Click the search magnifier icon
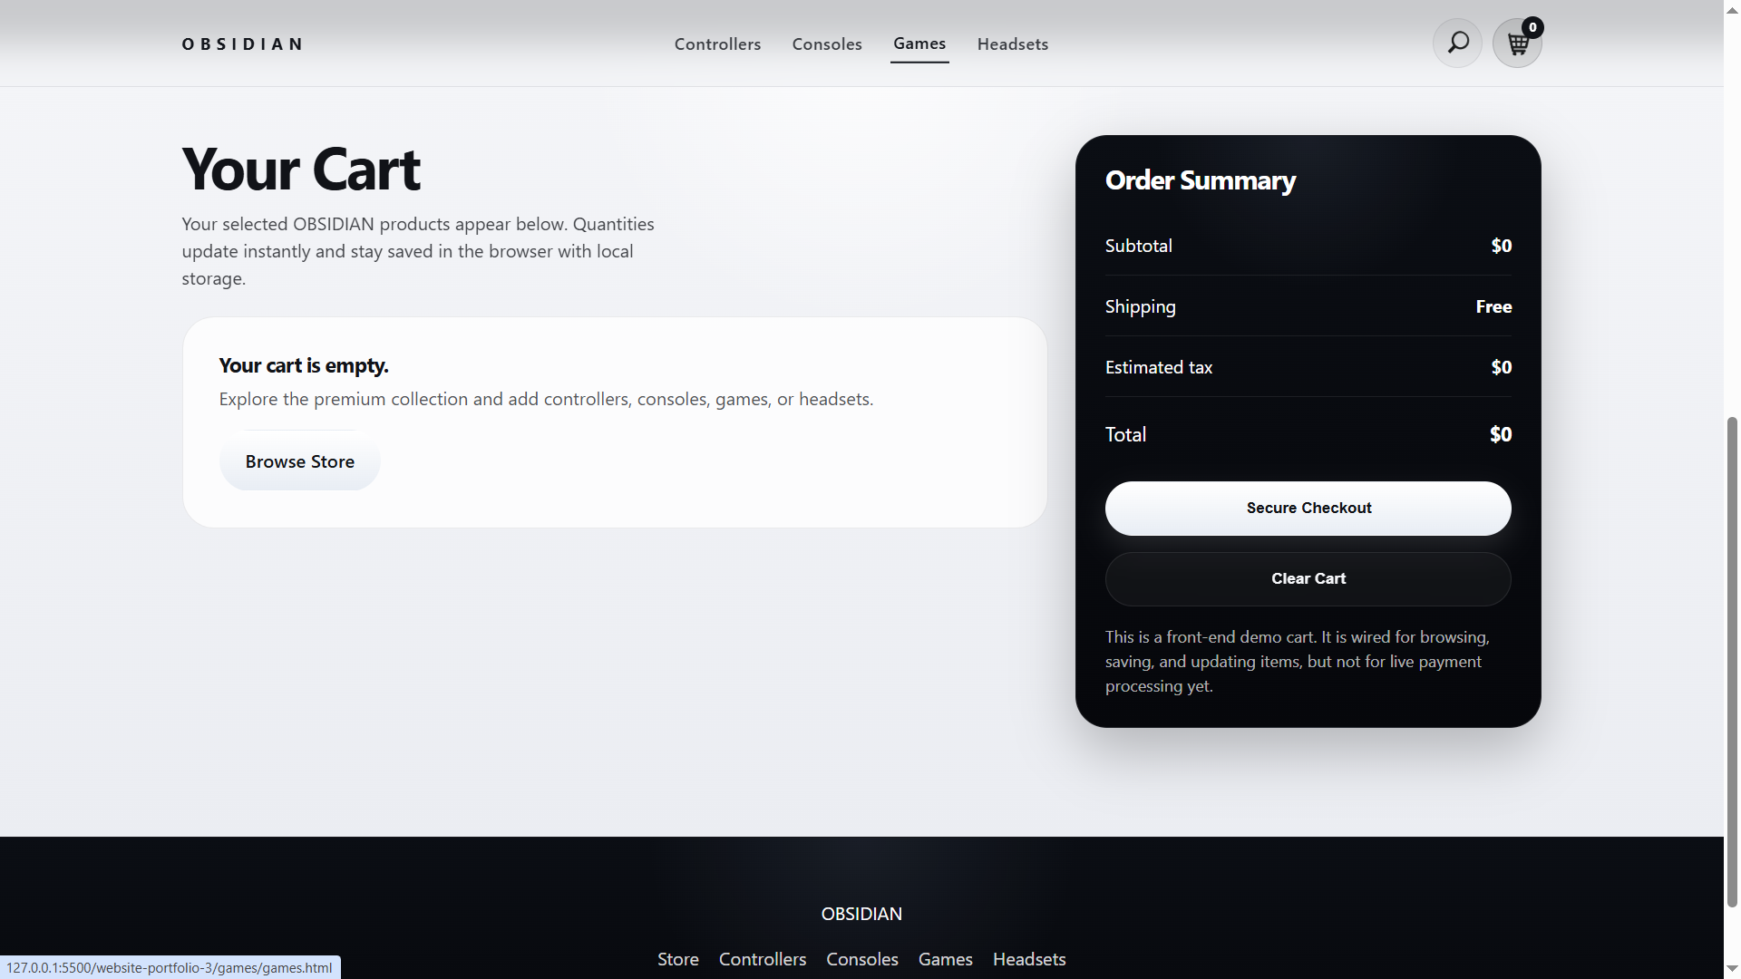 [1457, 43]
